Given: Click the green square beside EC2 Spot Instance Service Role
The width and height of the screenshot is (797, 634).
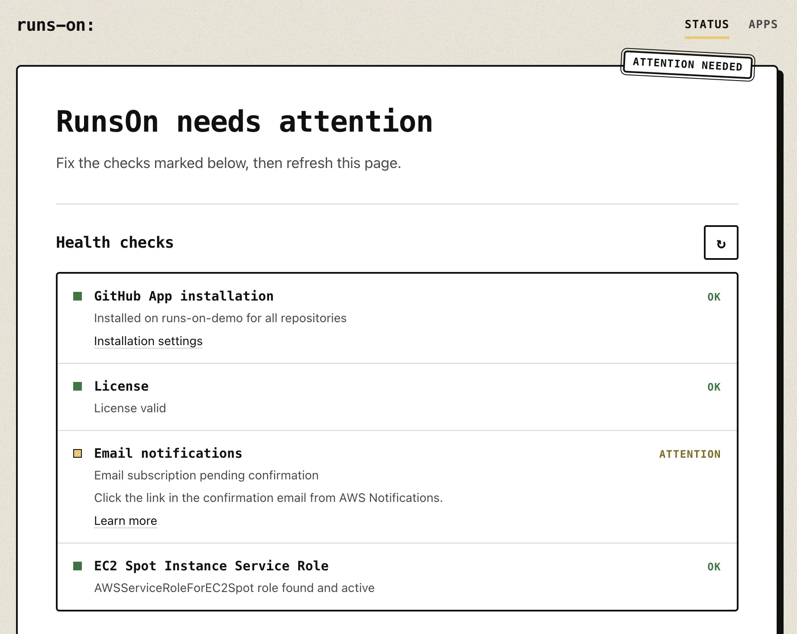Looking at the screenshot, I should click(x=78, y=566).
